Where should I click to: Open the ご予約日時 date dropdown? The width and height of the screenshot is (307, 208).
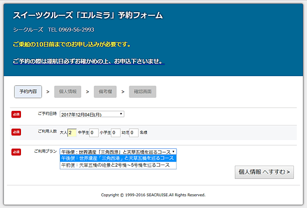coord(92,114)
